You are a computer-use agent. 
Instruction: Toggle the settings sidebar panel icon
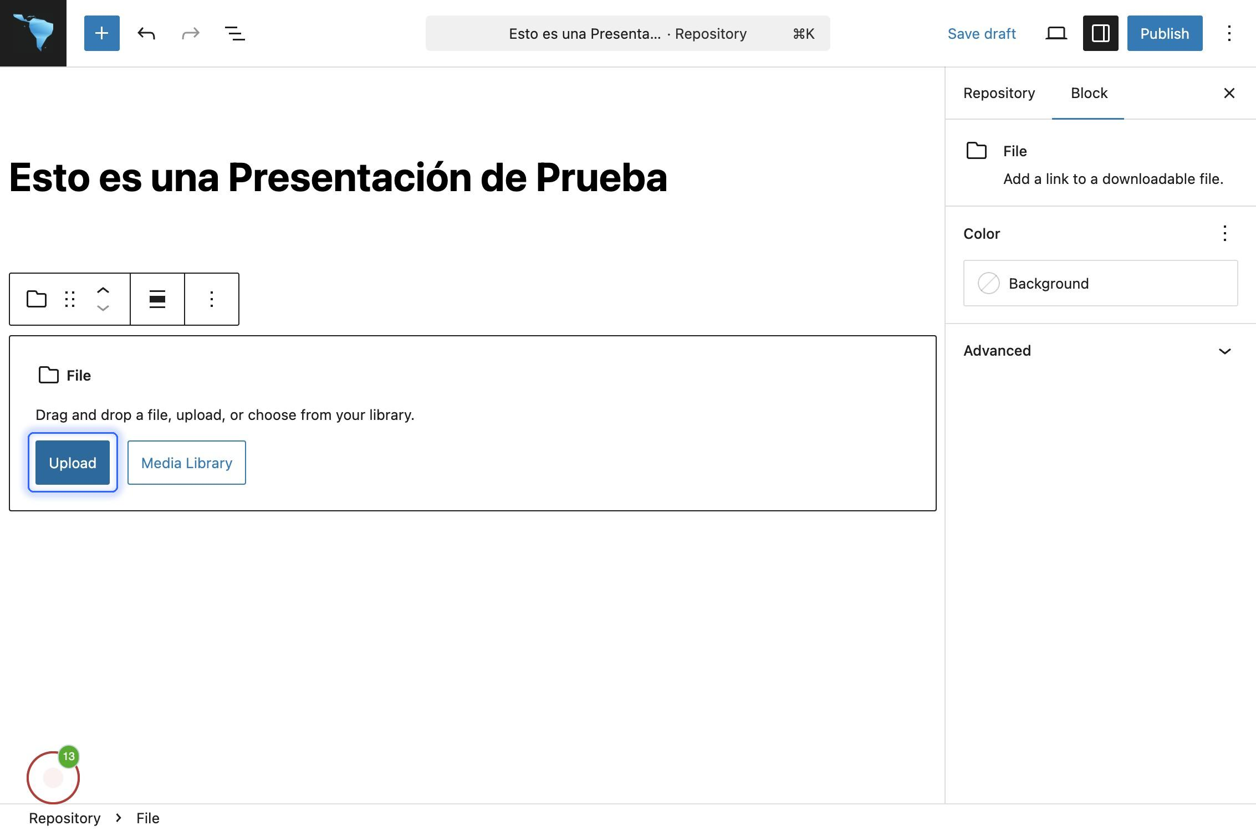[1100, 33]
